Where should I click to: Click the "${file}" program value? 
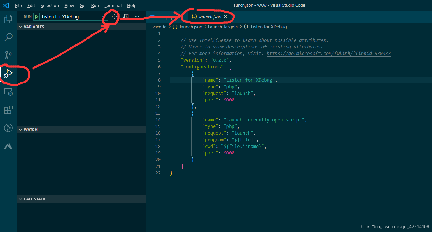pos(244,140)
